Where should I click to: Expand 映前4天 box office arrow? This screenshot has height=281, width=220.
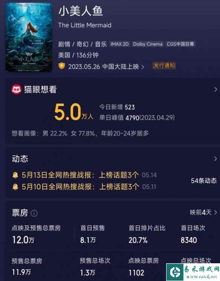[215, 213]
